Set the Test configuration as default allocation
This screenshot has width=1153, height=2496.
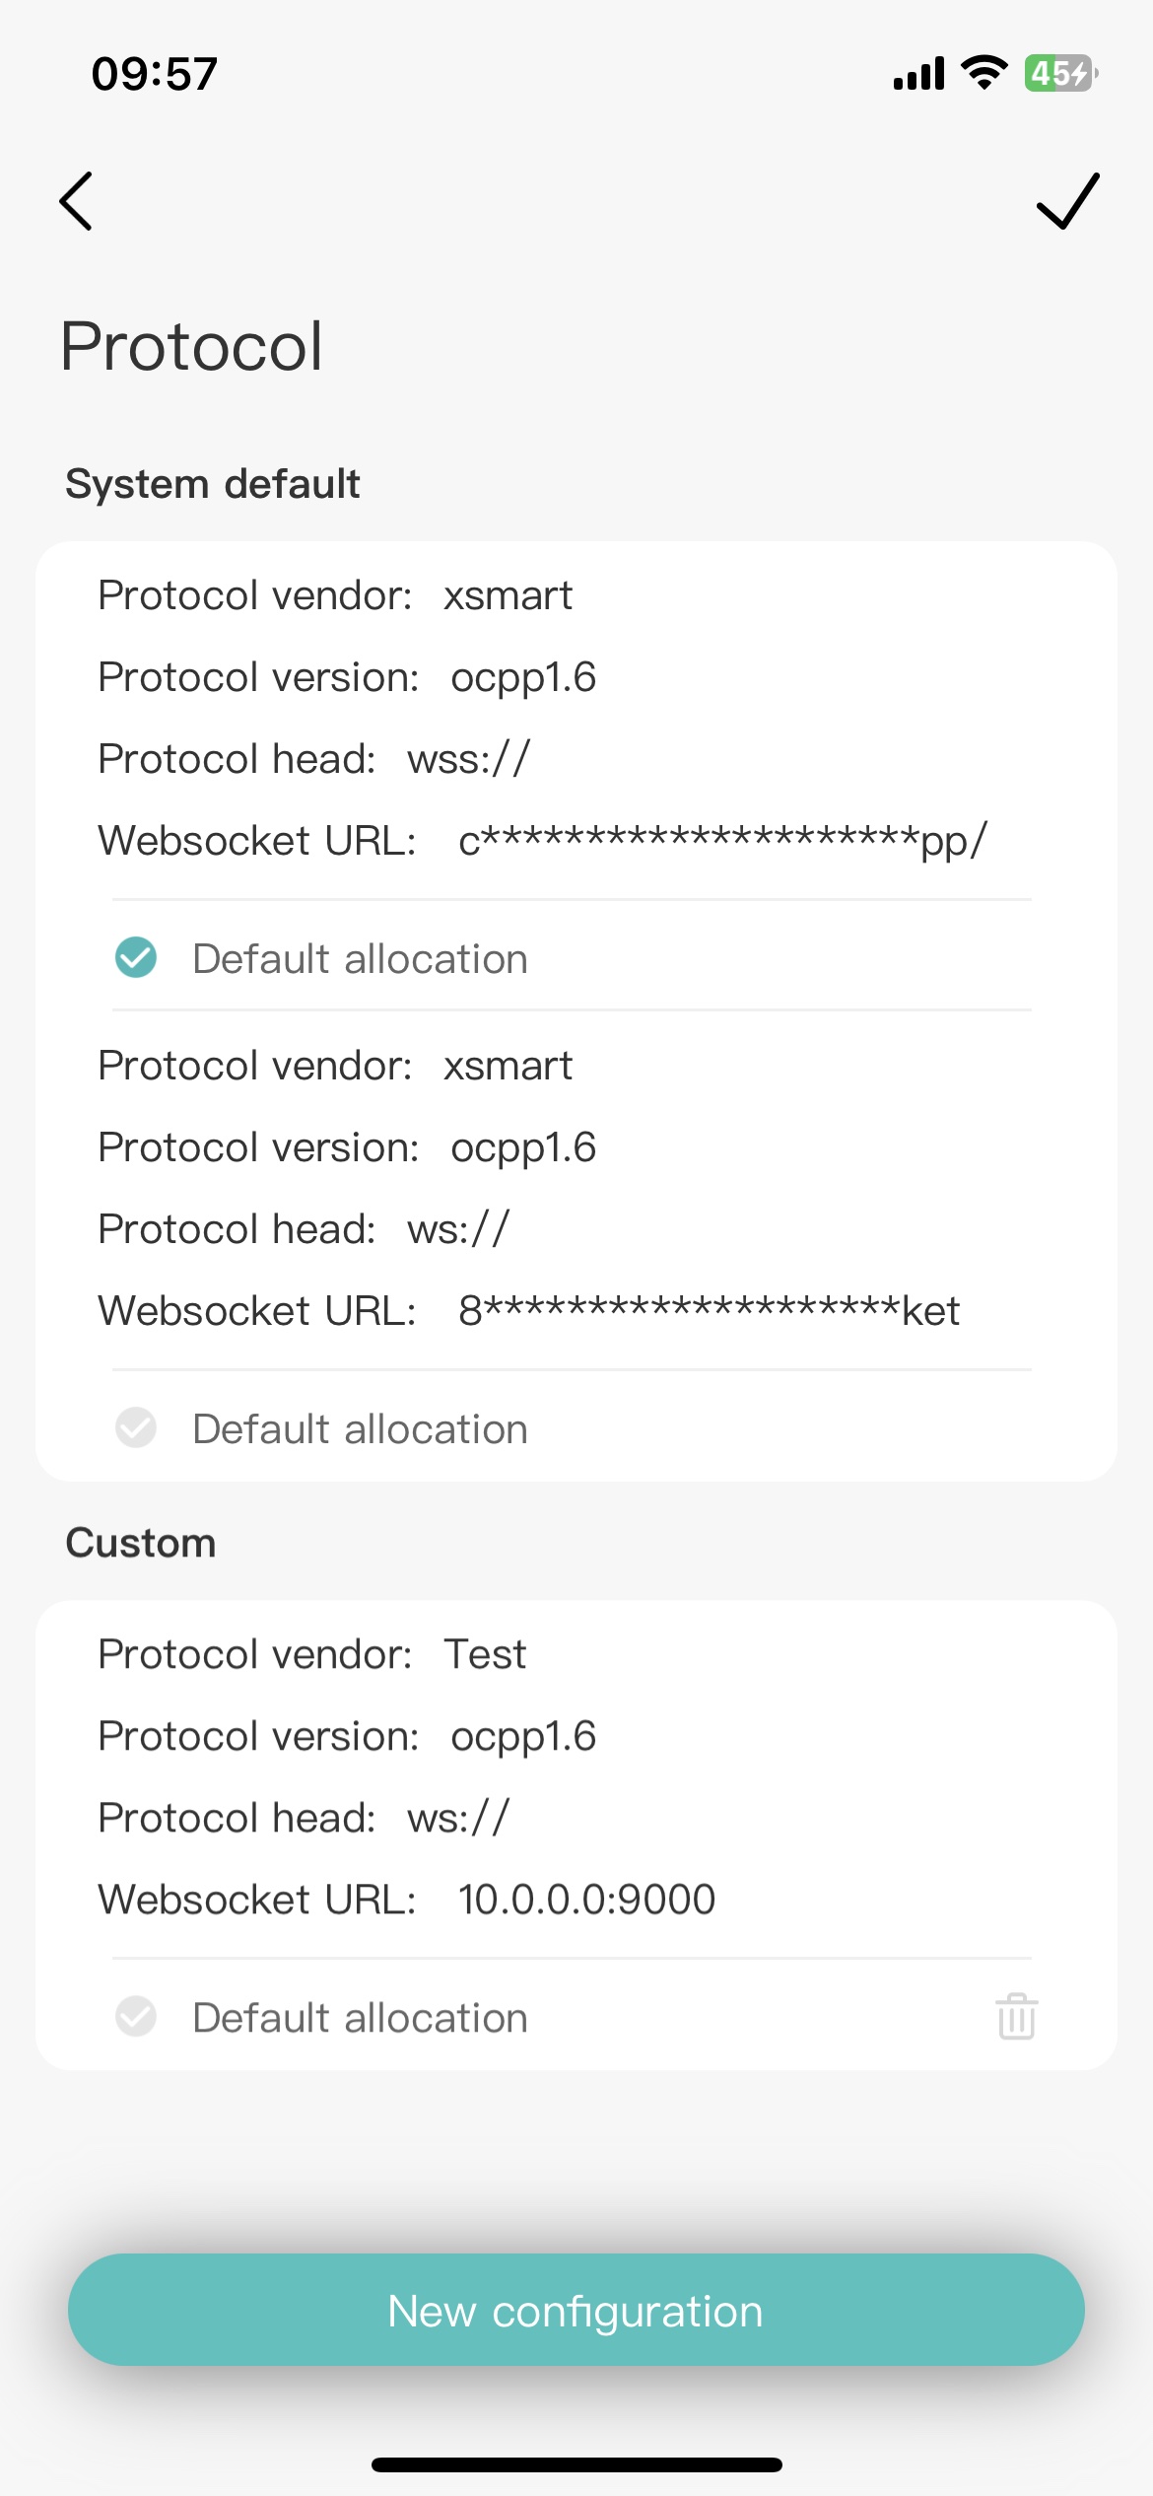(x=136, y=2016)
